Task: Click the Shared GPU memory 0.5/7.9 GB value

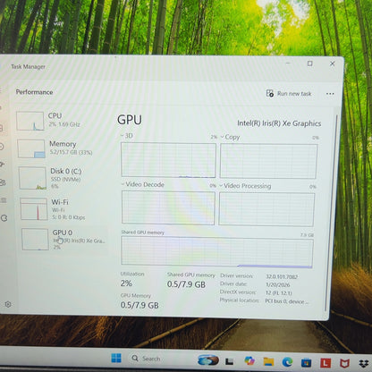Action: click(x=186, y=284)
